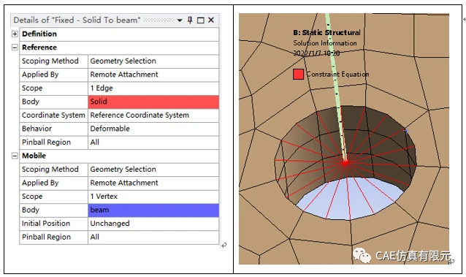Pin the Details panel

(x=190, y=20)
